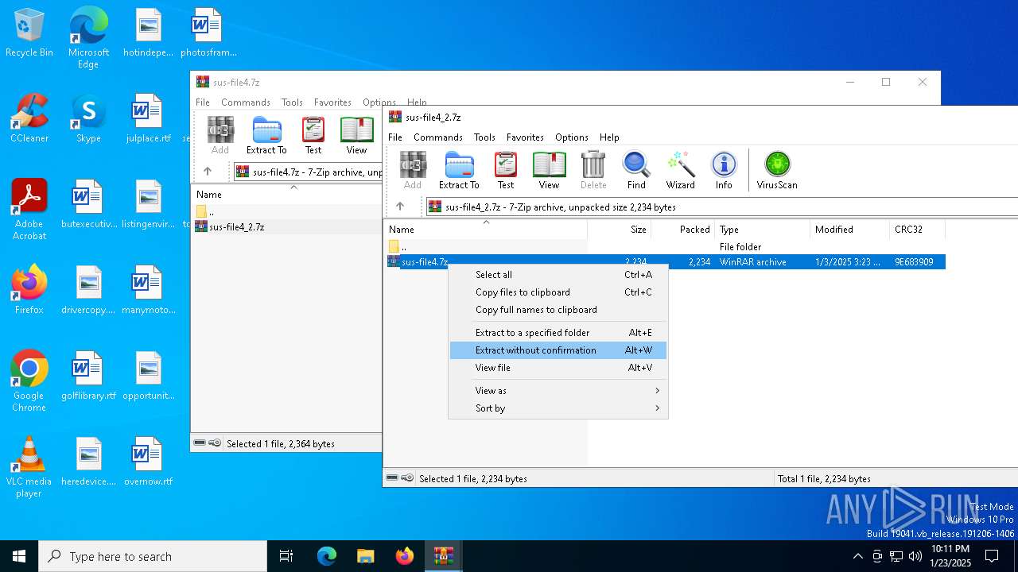Image resolution: width=1018 pixels, height=572 pixels.
Task: Open Adobe Acrobat desktop shortcut
Action: coord(29,210)
